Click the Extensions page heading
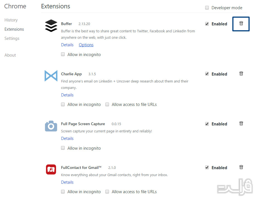This screenshot has height=199, width=257. coord(55,6)
